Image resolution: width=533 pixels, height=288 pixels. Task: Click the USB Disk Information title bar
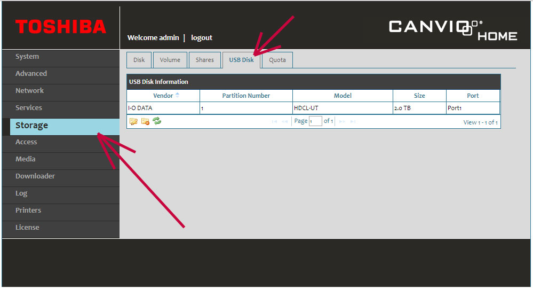313,82
